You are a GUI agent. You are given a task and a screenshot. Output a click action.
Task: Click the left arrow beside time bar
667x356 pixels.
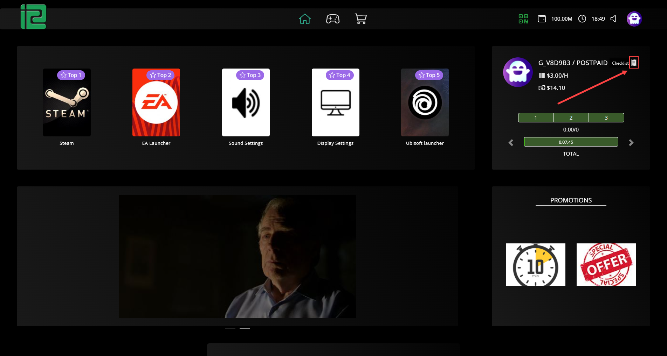511,143
